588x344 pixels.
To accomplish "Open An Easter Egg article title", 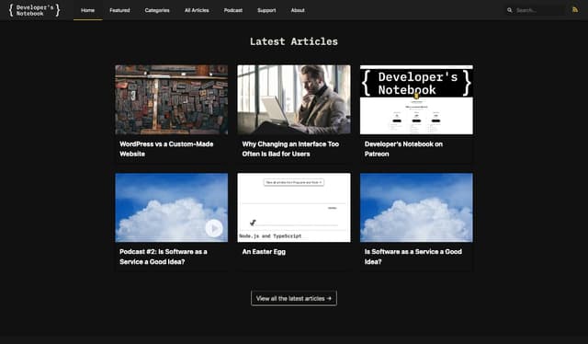I will [x=264, y=252].
